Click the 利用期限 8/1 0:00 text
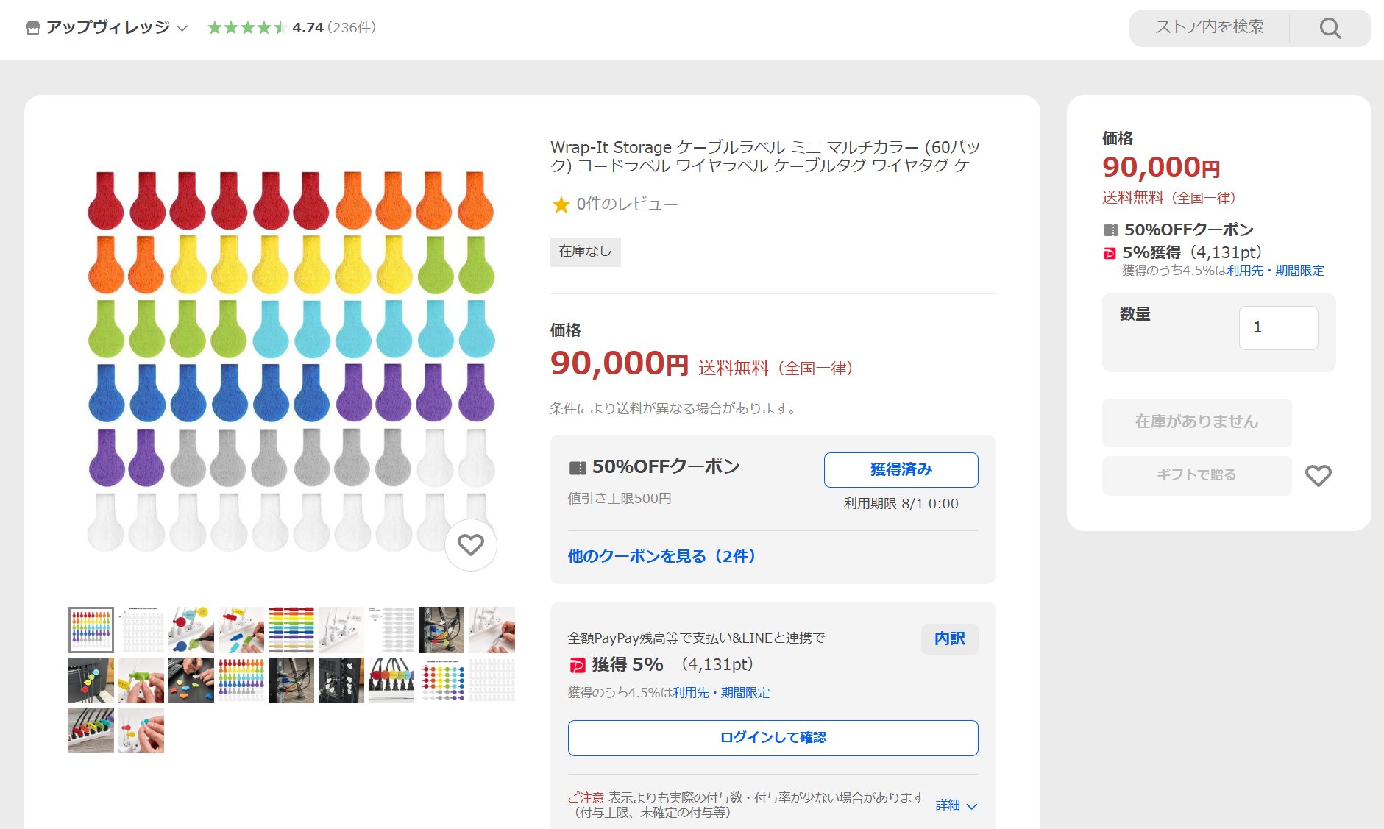The height and width of the screenshot is (829, 1384). [x=901, y=504]
